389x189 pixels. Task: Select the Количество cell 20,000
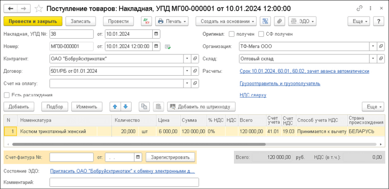pyautogui.click(x=125, y=131)
